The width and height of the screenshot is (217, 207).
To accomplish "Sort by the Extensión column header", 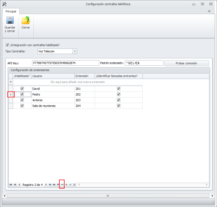I will click(84, 76).
